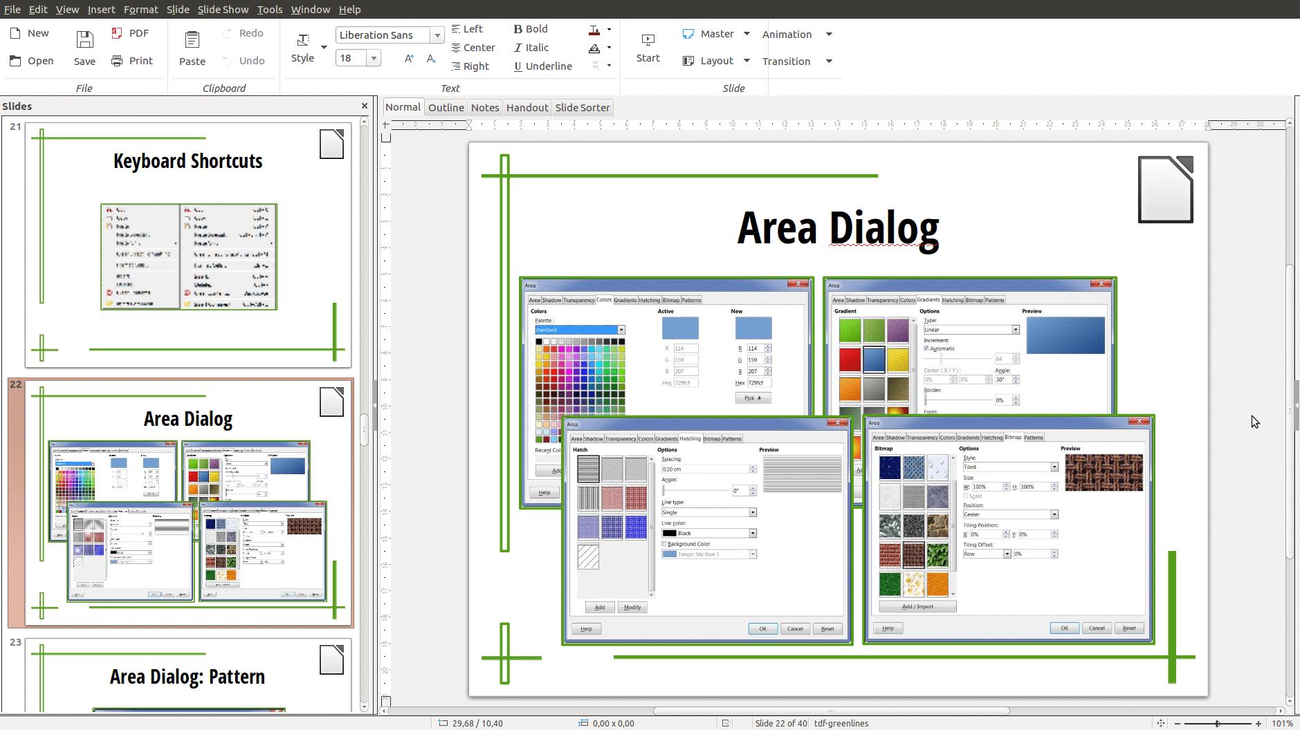The image size is (1300, 730).
Task: Click the Layout icon
Action: 688,61
